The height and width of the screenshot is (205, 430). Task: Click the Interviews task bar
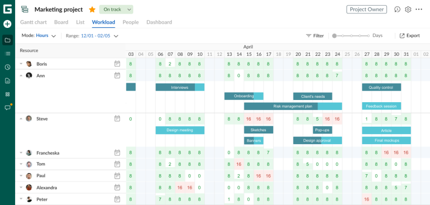[x=180, y=87]
